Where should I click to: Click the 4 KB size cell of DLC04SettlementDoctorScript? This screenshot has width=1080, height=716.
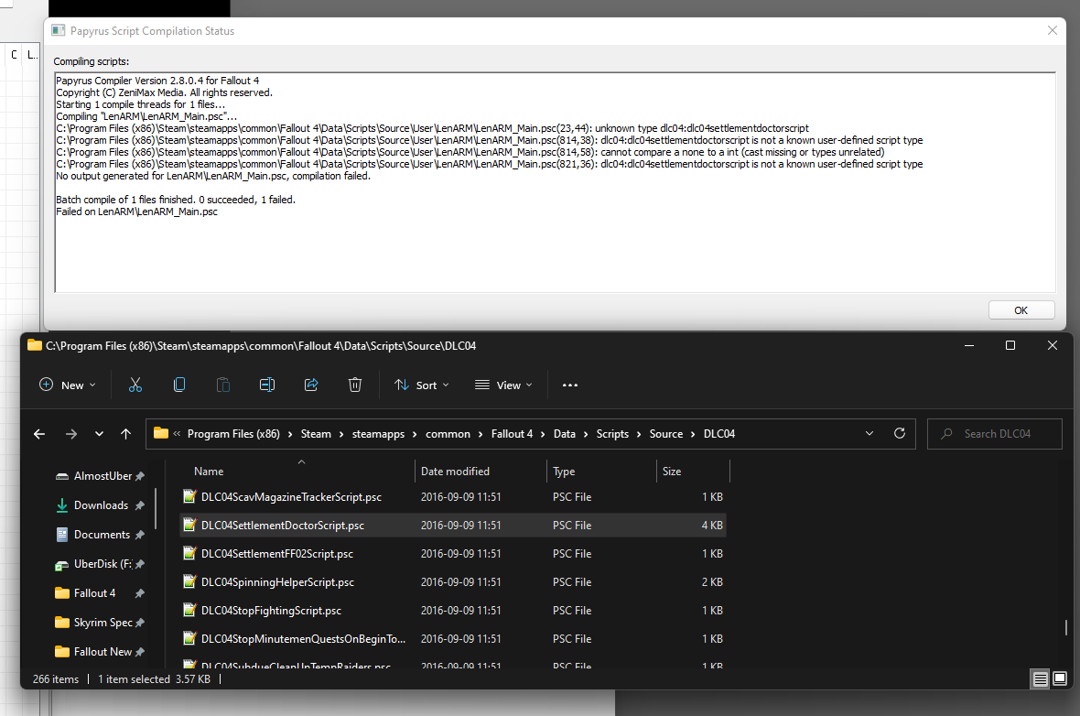pos(712,526)
